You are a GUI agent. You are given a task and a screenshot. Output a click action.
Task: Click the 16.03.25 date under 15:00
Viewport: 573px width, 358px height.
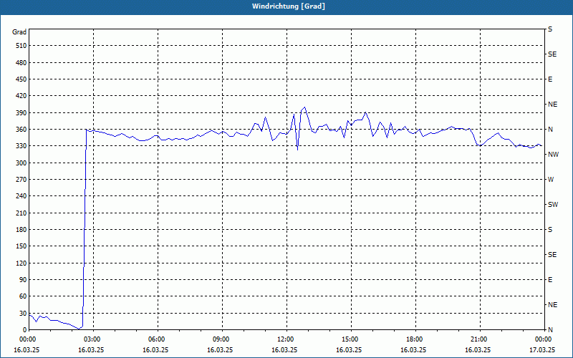349,350
